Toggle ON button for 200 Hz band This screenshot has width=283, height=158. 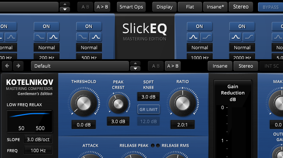click(46, 26)
